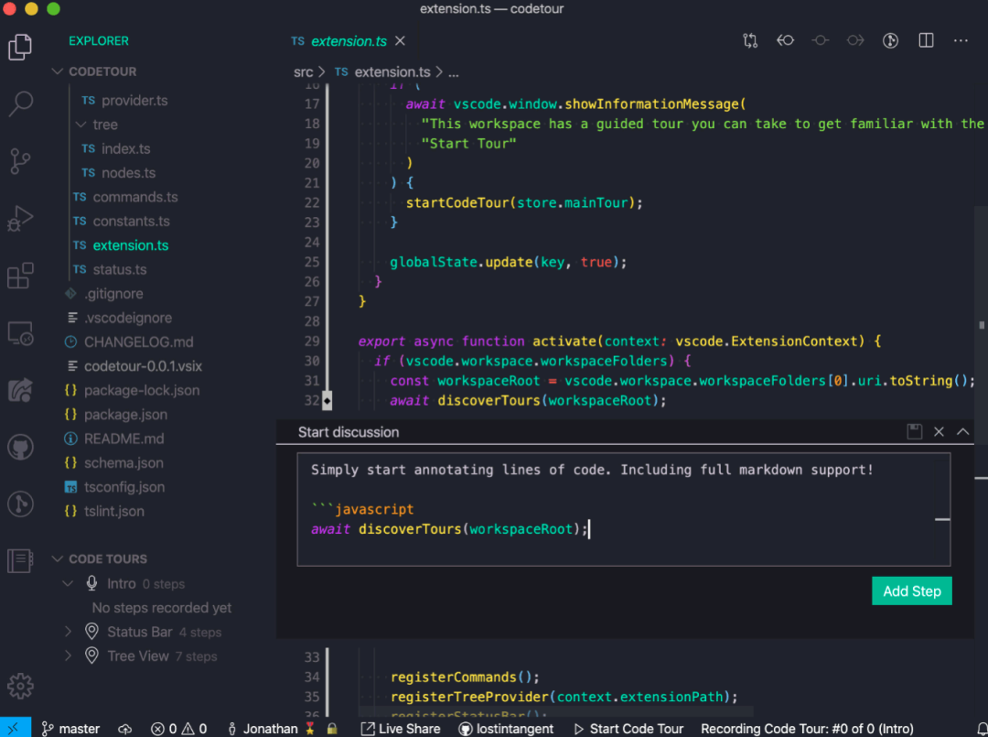
Task: Click the middle commit dot icon in the editor toolbar
Action: [x=820, y=41]
